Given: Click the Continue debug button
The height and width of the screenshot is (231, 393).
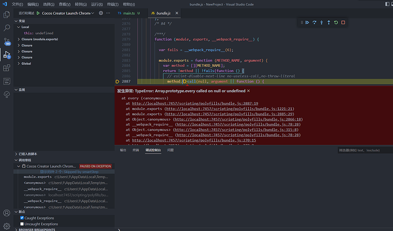Looking at the screenshot, I should click(306, 23).
